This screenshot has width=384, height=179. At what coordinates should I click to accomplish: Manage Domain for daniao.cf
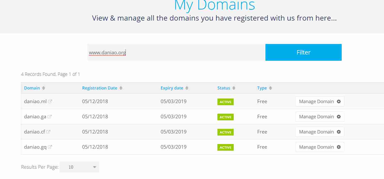(x=320, y=132)
